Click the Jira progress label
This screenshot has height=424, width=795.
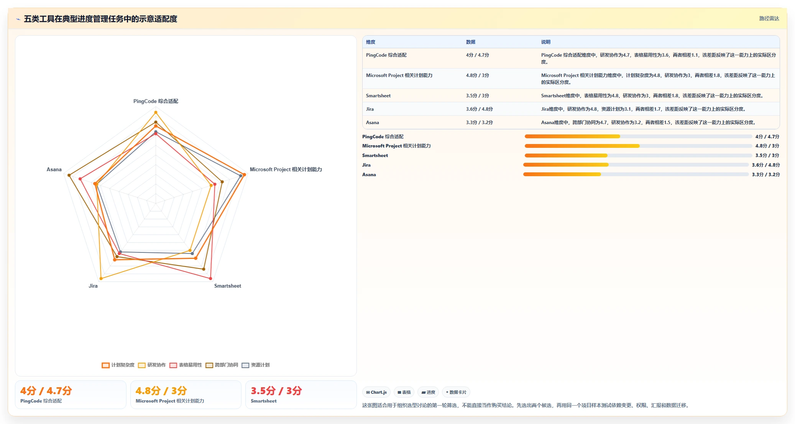click(x=366, y=165)
